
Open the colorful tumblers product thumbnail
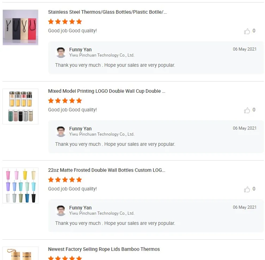pyautogui.click(x=20, y=186)
